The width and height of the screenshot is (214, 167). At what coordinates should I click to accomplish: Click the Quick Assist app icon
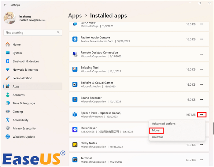pos(75,24)
